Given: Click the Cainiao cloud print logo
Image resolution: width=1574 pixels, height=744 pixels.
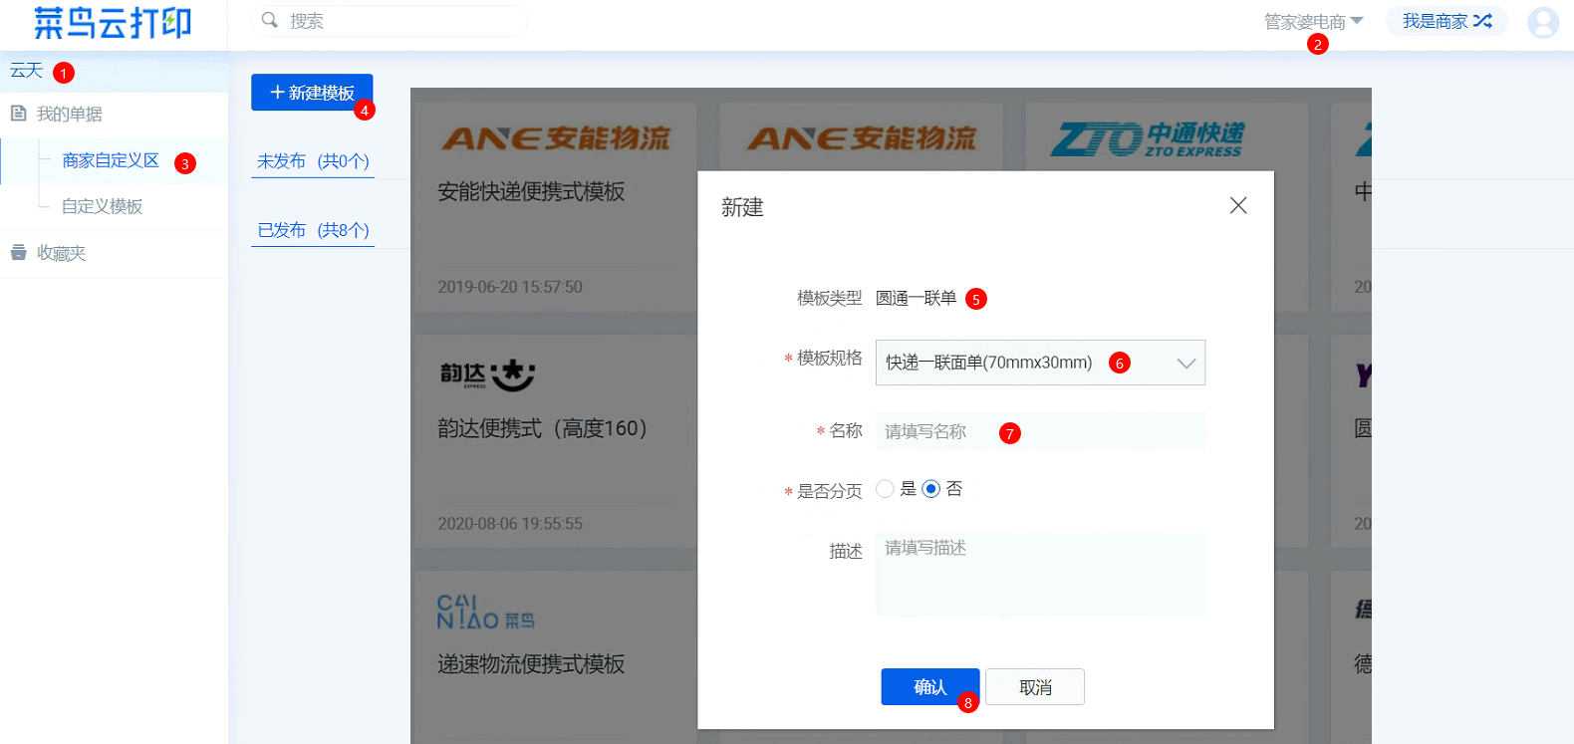Looking at the screenshot, I should (x=113, y=22).
